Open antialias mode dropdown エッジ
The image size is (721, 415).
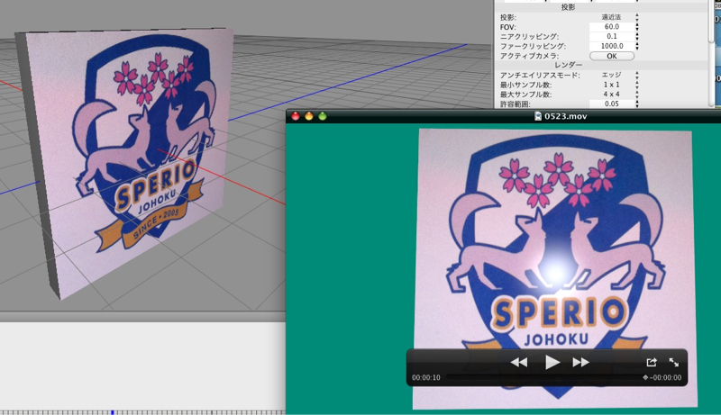pyautogui.click(x=614, y=75)
